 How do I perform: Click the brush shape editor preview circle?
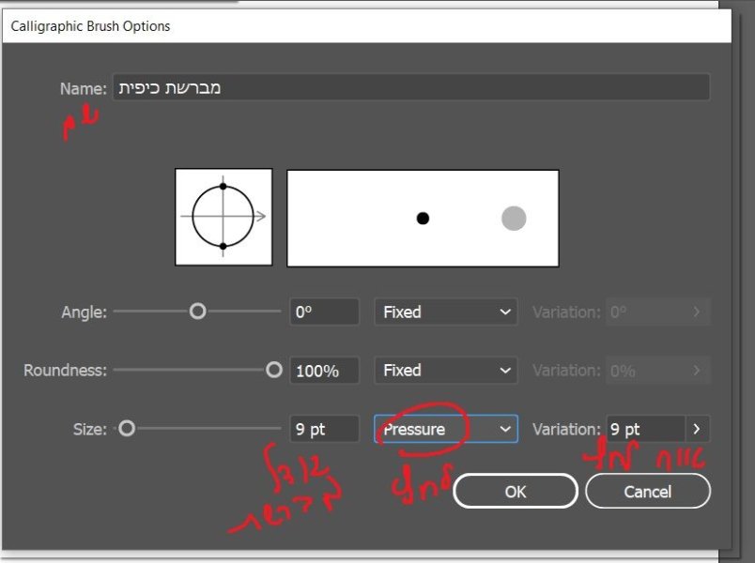223,217
